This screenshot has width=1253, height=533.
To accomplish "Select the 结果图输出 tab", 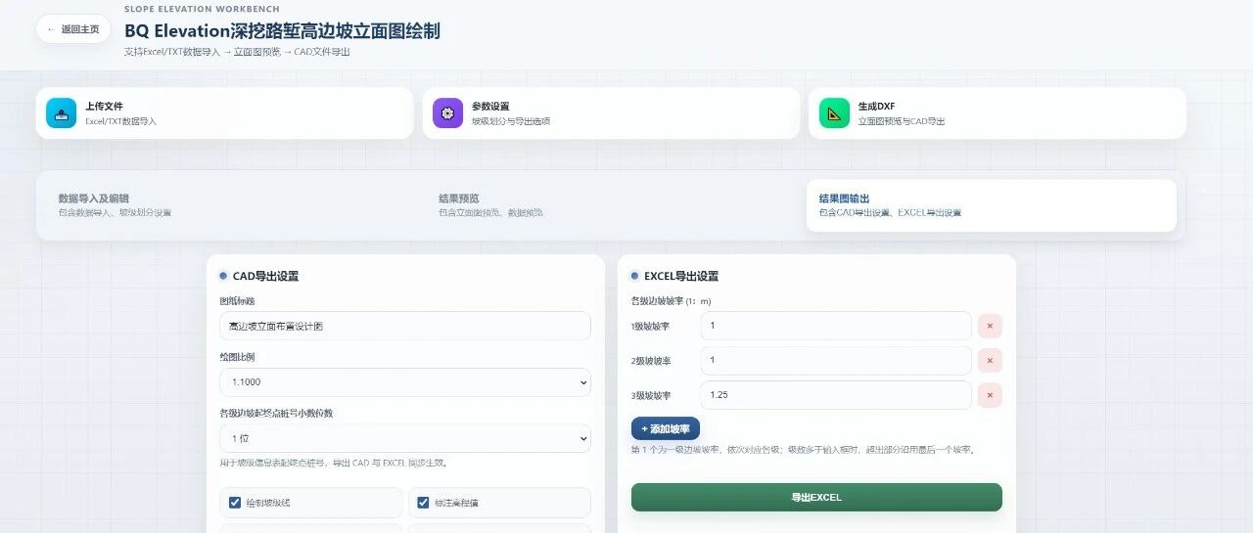I will pyautogui.click(x=991, y=205).
